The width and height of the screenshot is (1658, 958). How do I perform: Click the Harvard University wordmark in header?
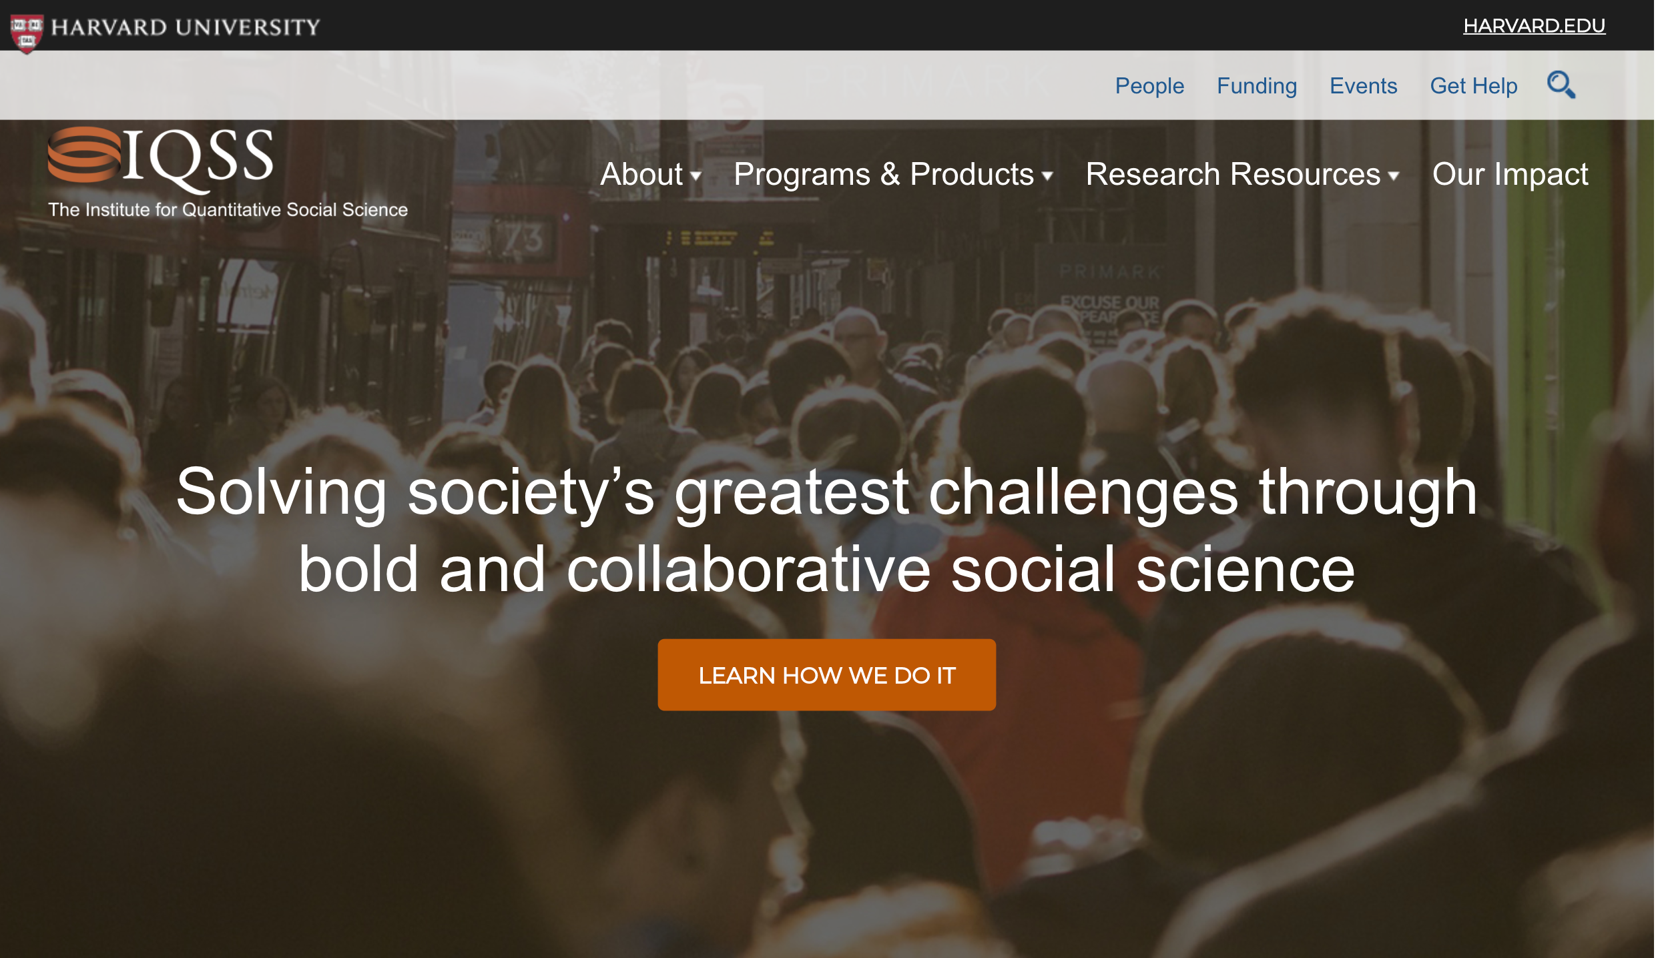(186, 27)
